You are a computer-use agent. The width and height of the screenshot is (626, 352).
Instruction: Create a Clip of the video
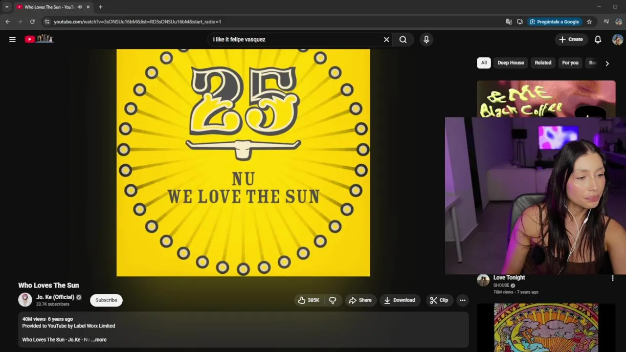point(439,300)
